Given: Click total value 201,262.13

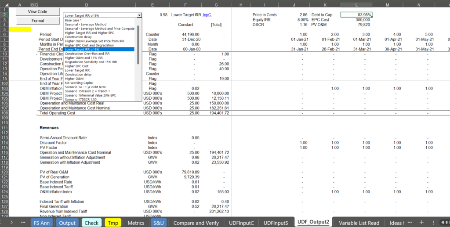Looking at the screenshot, I should (219, 211).
